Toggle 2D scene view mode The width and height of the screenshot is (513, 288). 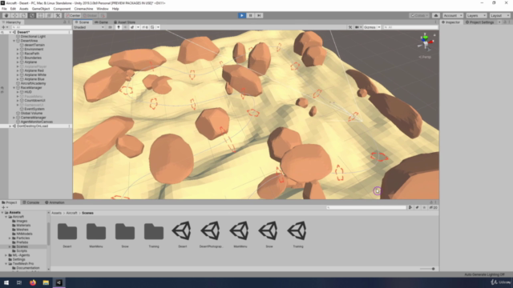pos(111,27)
